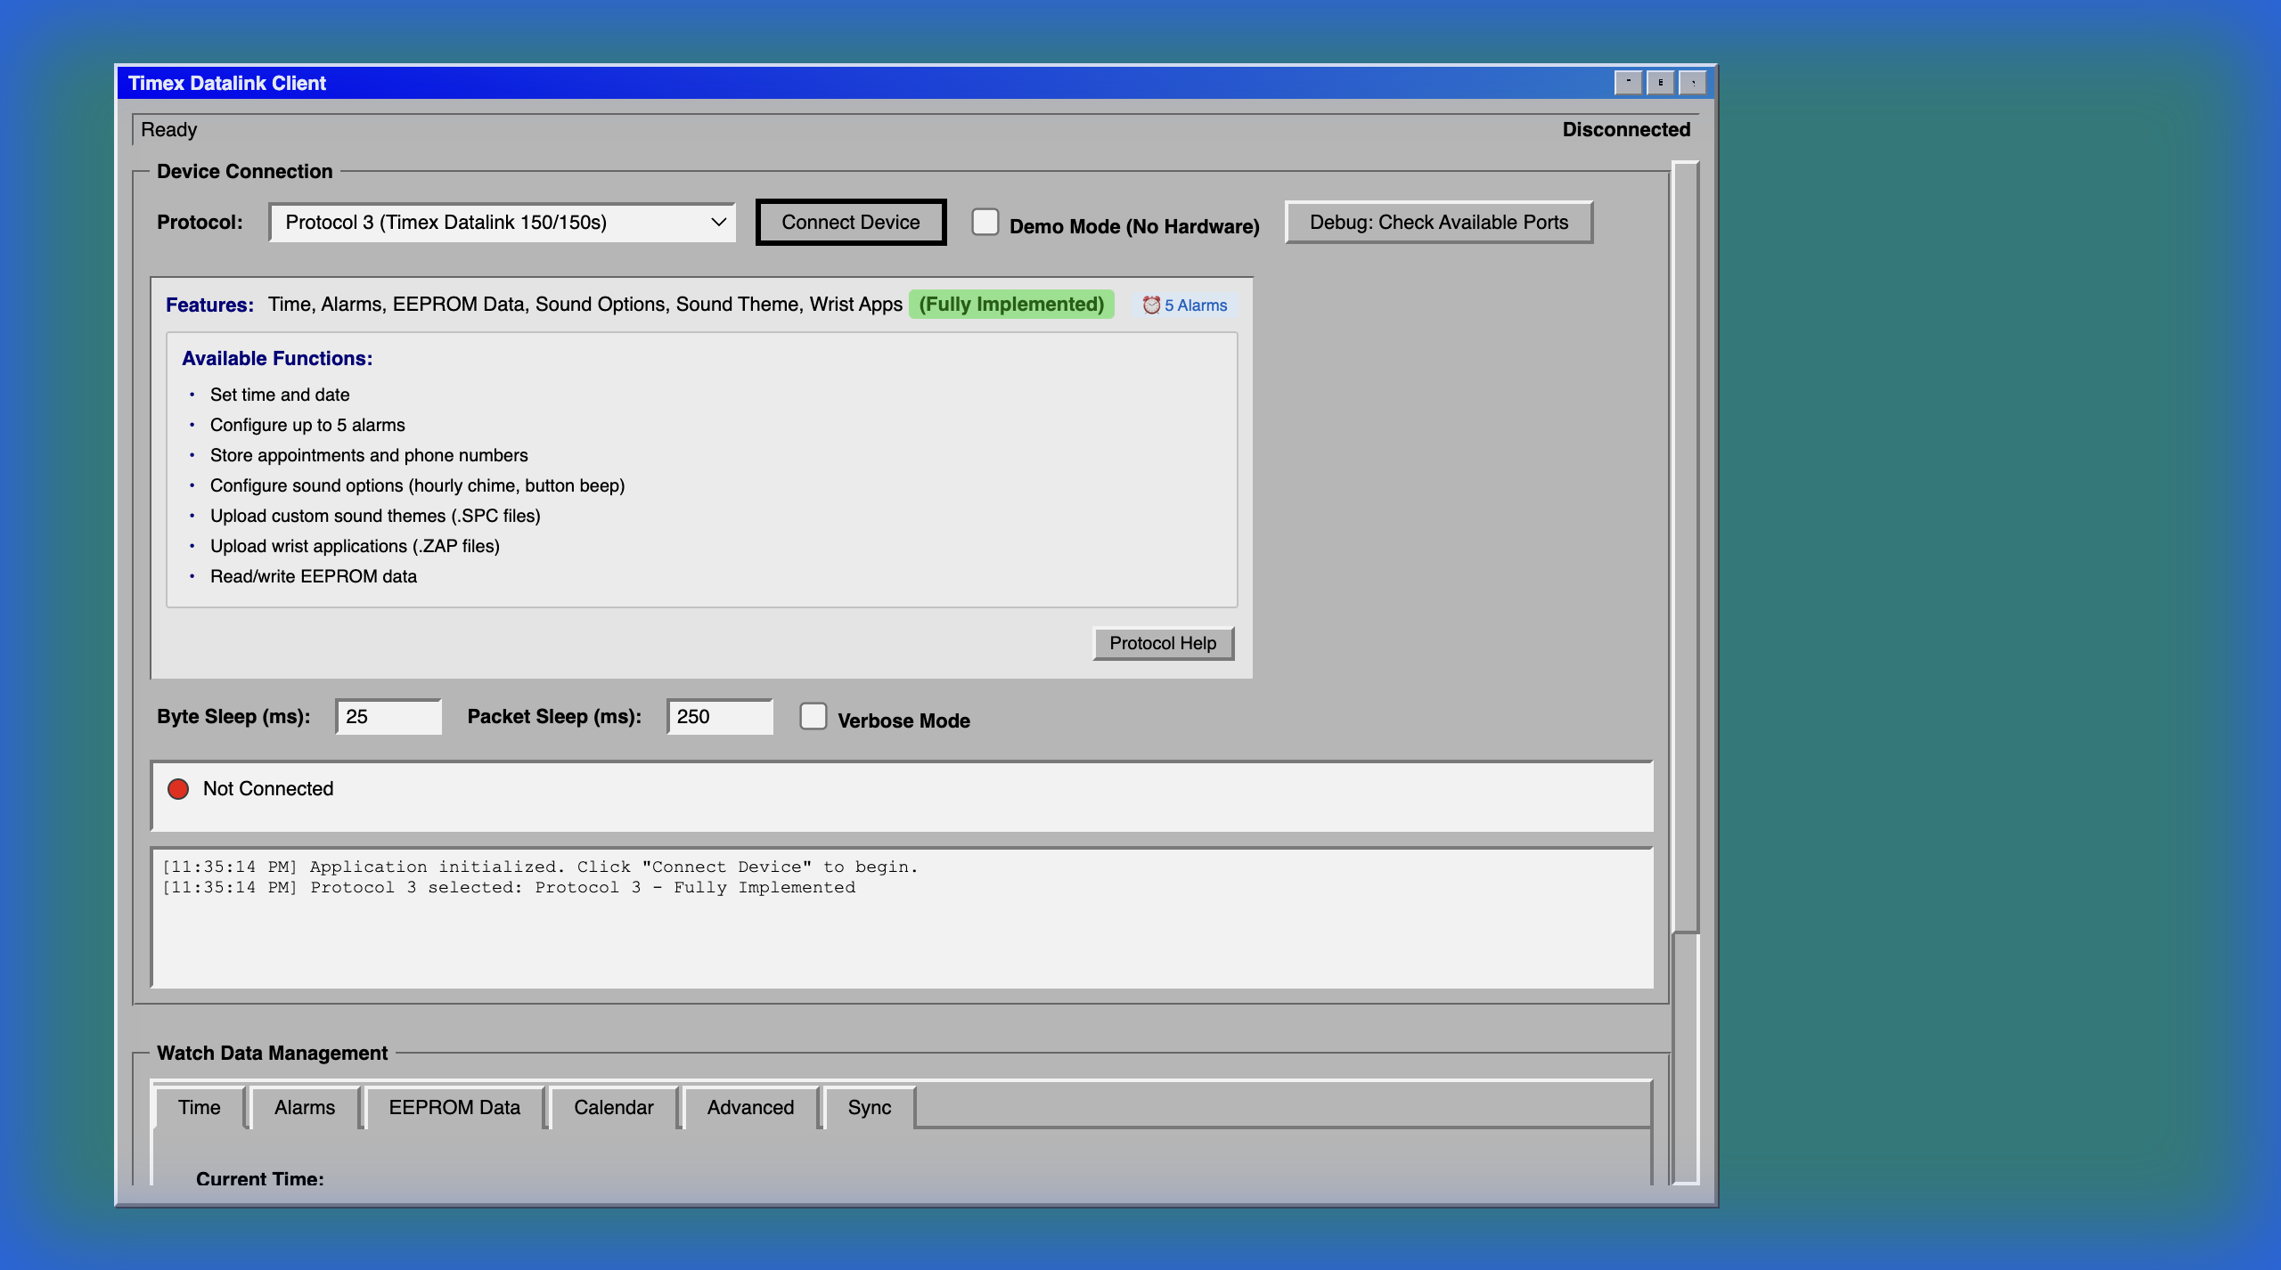Open the Calendar tab
Viewport: 2281px width, 1270px height.
[613, 1107]
